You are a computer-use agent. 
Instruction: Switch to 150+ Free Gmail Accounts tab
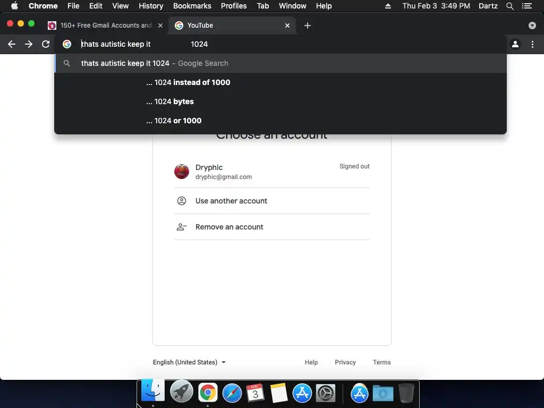coord(106,25)
